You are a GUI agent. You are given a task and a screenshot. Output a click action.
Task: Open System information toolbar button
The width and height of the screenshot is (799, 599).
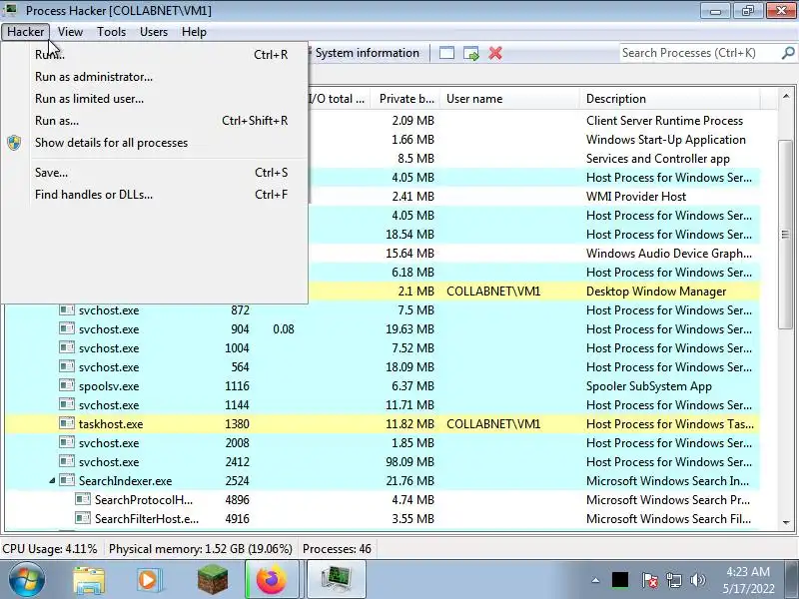tap(365, 53)
